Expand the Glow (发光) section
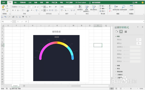 click(x=116, y=69)
